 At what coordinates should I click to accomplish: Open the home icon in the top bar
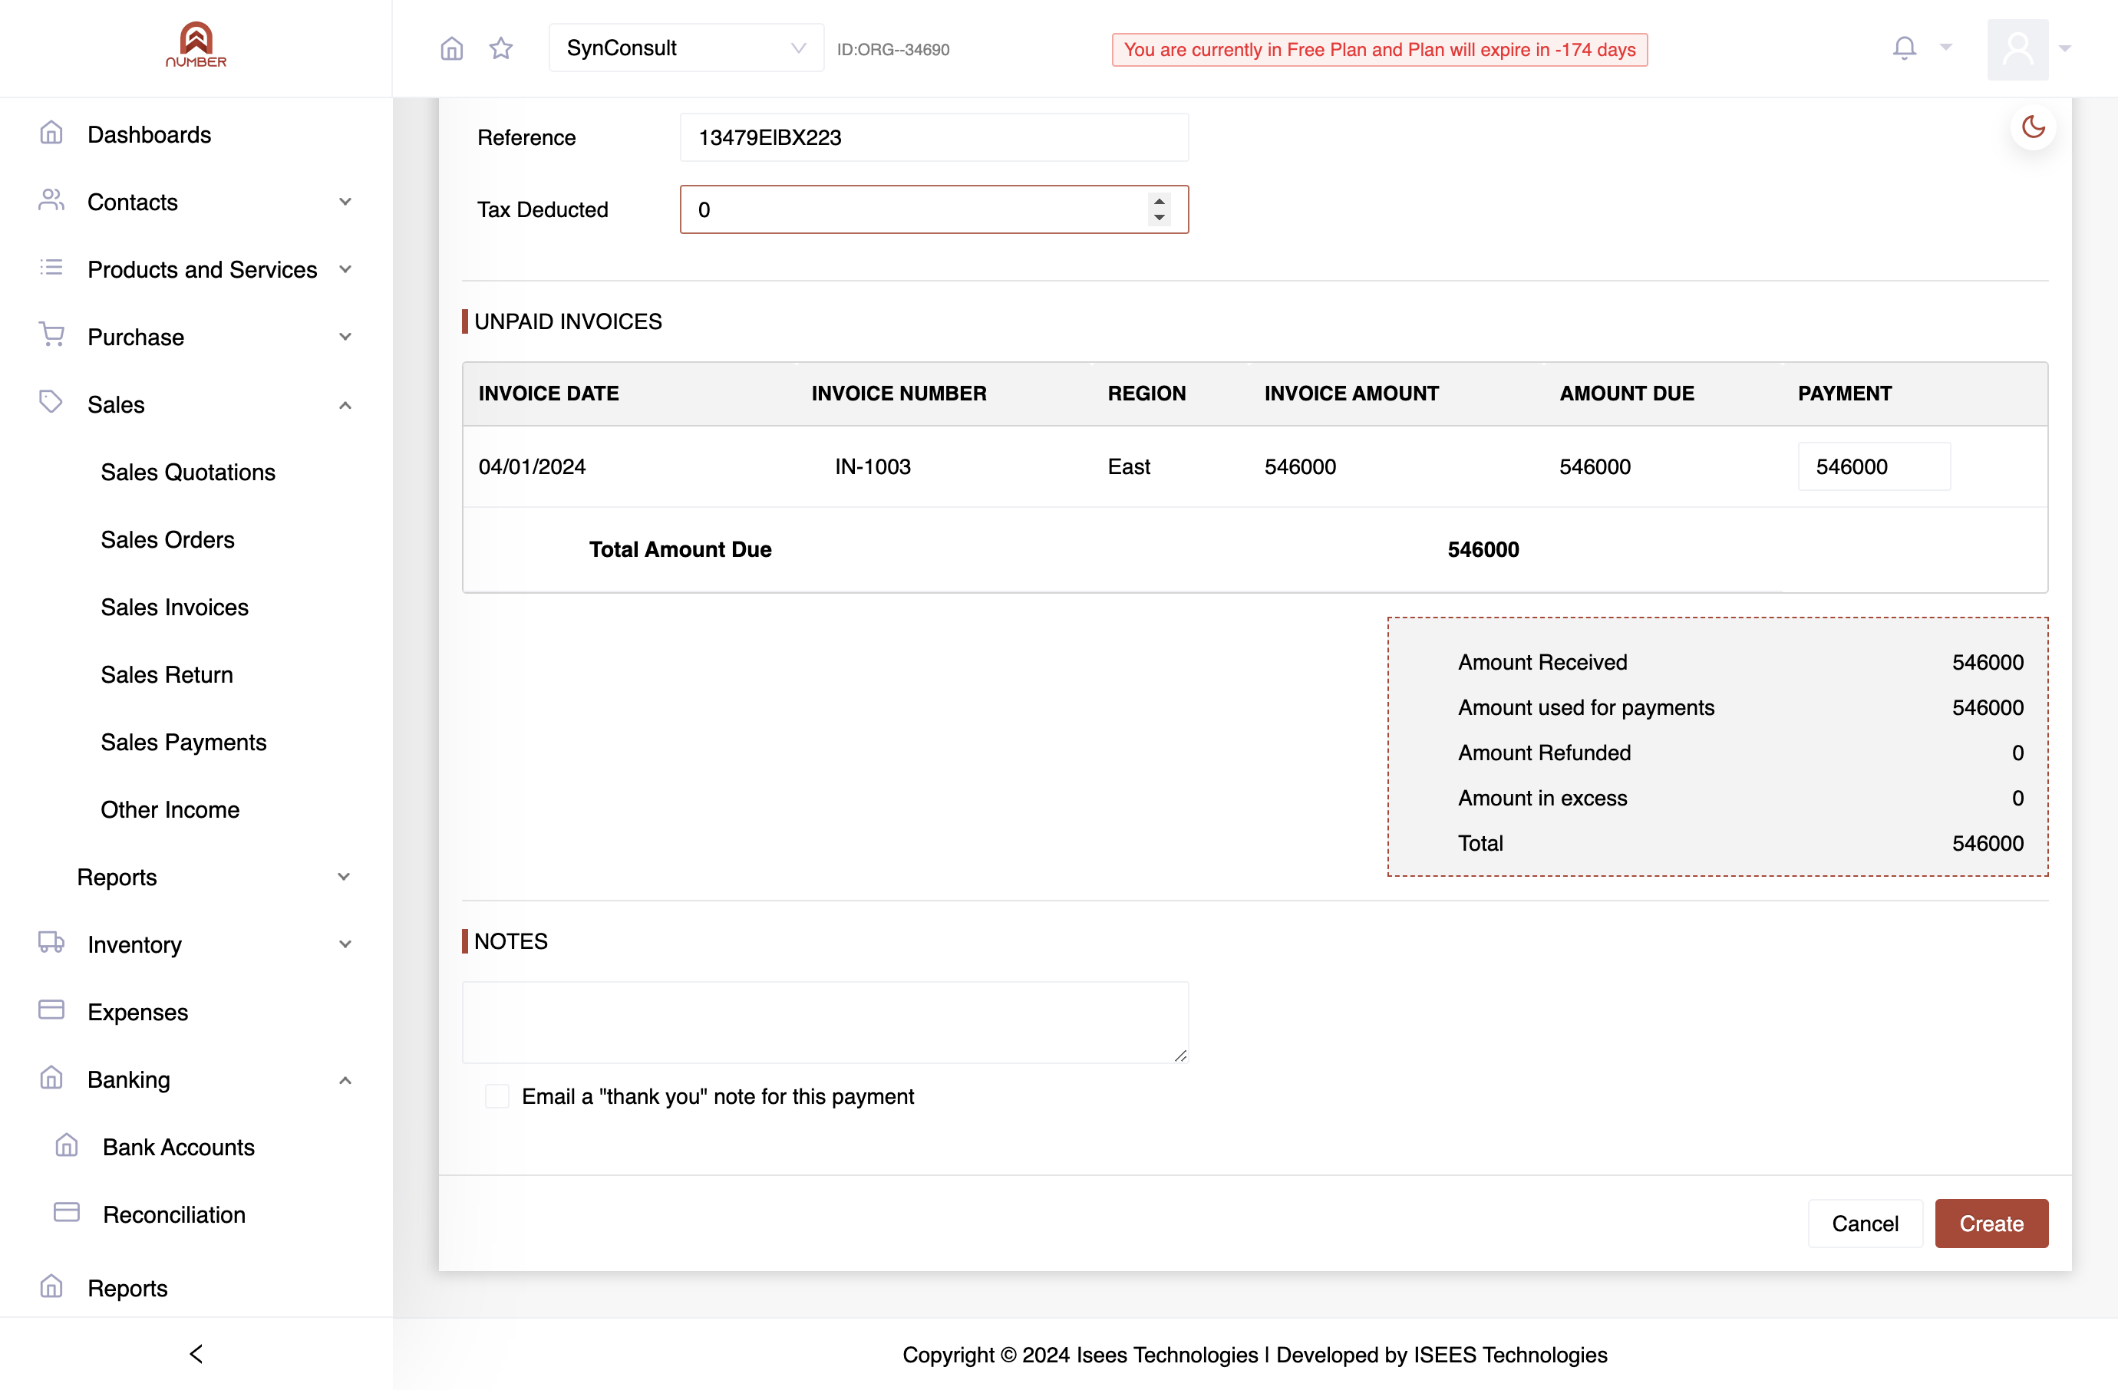[452, 48]
